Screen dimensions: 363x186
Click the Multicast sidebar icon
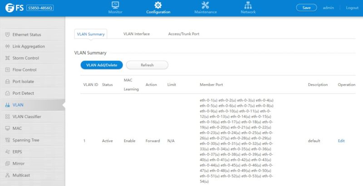coord(7,175)
